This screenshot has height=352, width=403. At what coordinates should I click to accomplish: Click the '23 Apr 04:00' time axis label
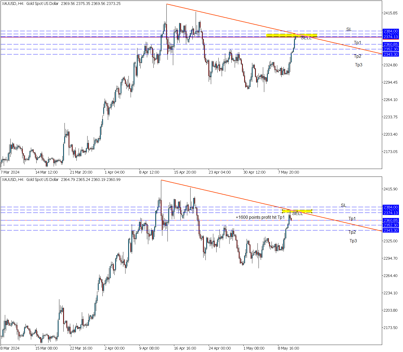click(220, 172)
